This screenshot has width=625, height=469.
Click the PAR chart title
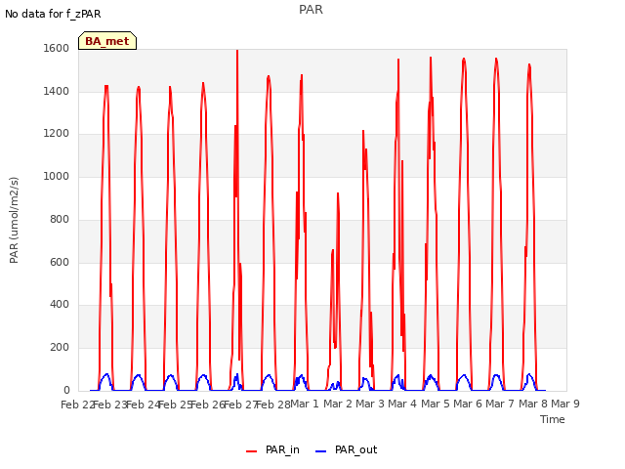pos(311,9)
